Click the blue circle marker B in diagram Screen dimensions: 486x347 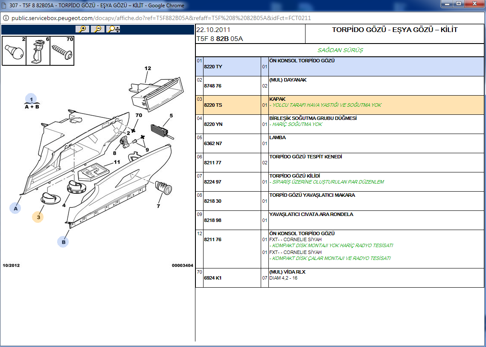[63, 242]
